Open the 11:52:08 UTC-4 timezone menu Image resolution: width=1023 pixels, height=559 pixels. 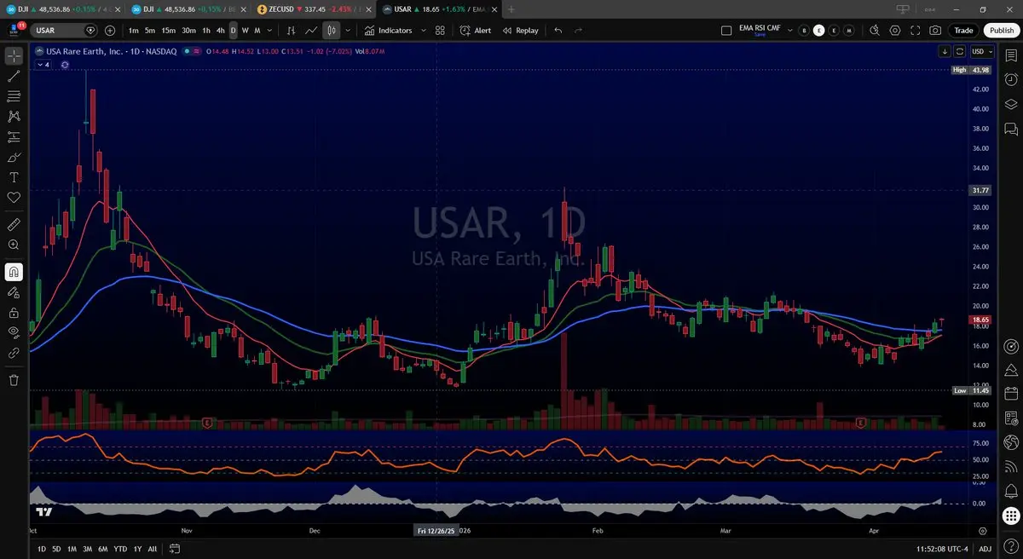coord(944,549)
